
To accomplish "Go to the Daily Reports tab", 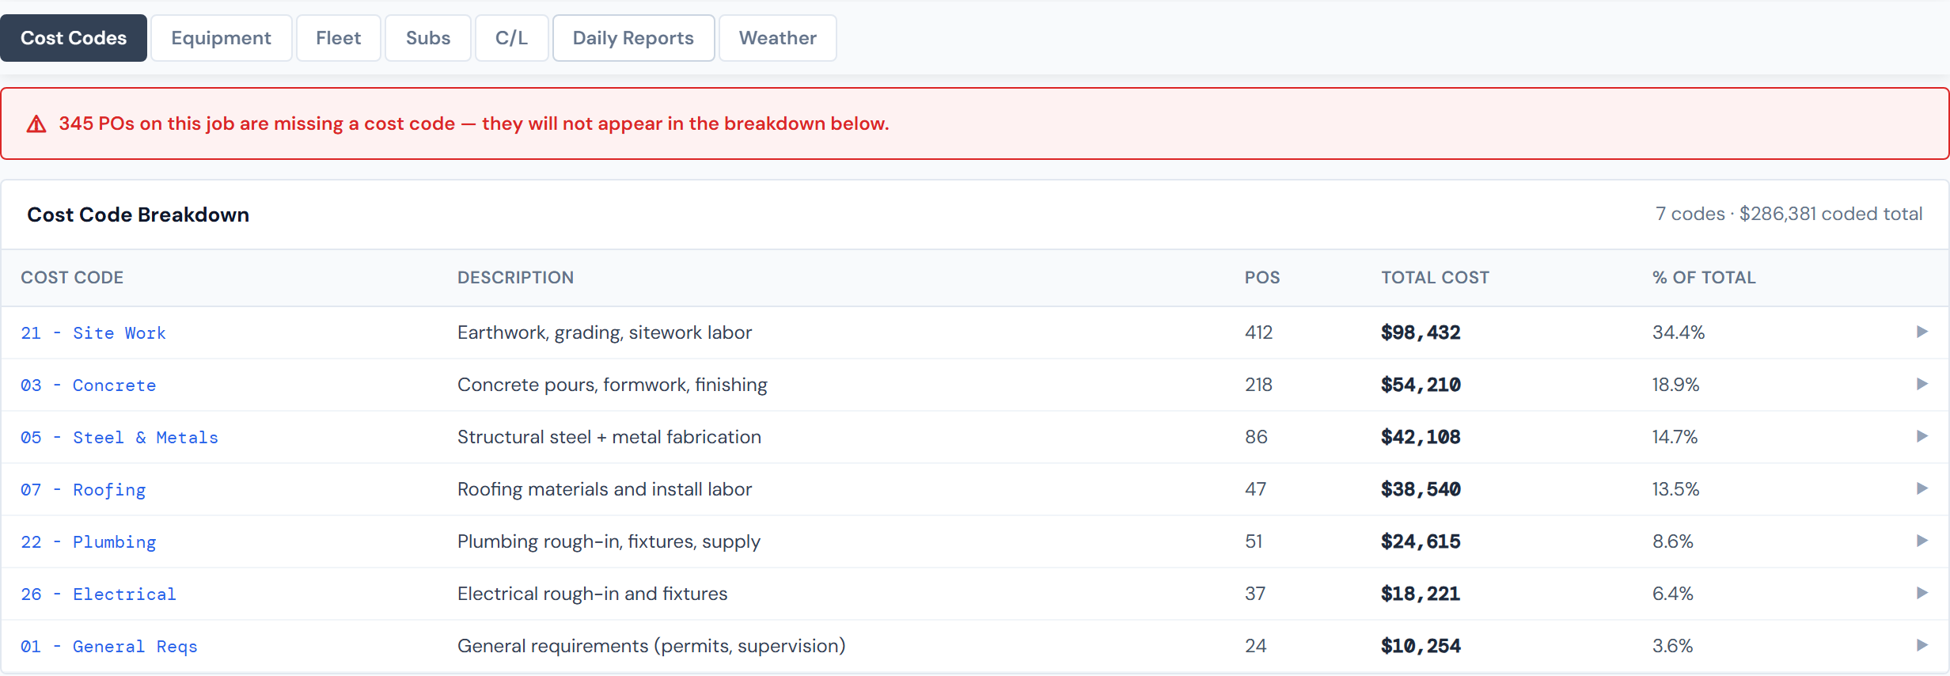I will [633, 38].
